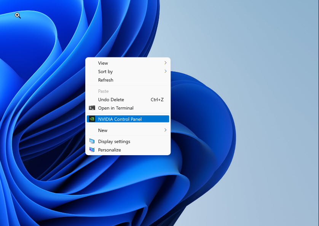This screenshot has height=226, width=319.
Task: Click the magnifier icon in the top-left corner
Action: (18, 15)
